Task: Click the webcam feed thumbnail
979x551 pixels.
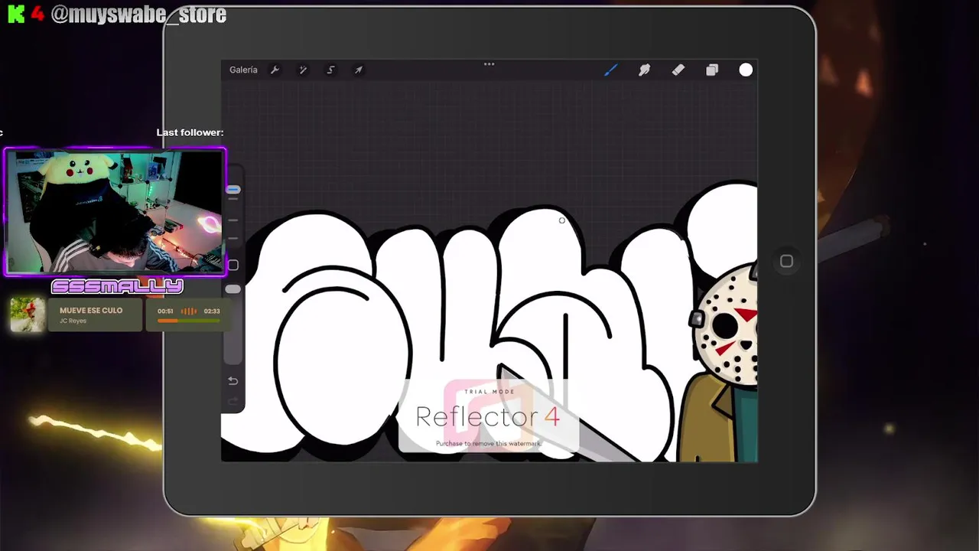Action: [x=115, y=211]
